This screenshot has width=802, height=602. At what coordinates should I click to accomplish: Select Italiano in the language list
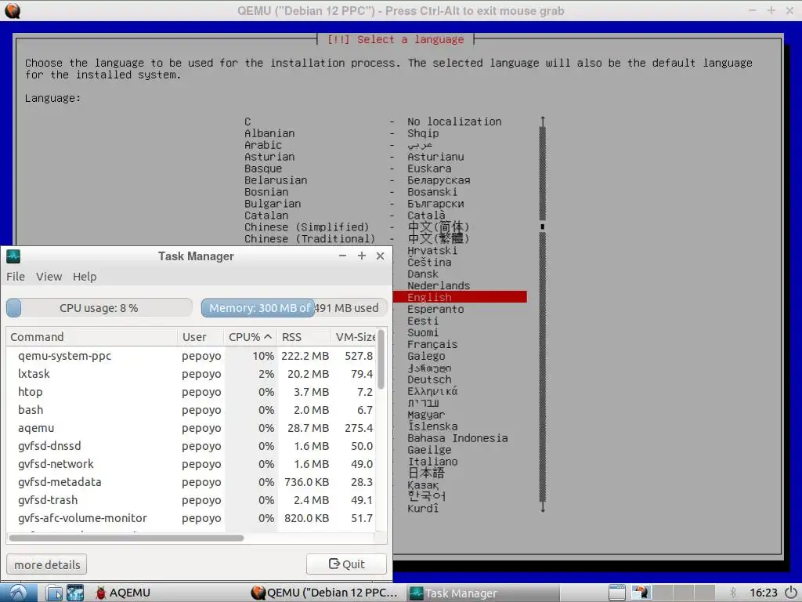432,462
